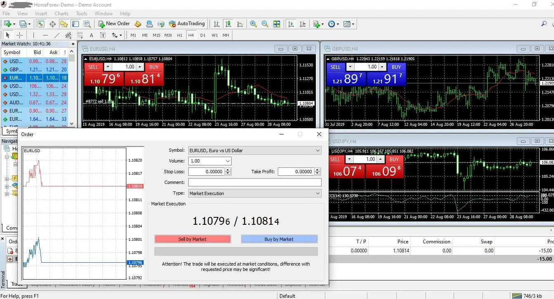
Task: Open the Charts menu
Action: 62,13
